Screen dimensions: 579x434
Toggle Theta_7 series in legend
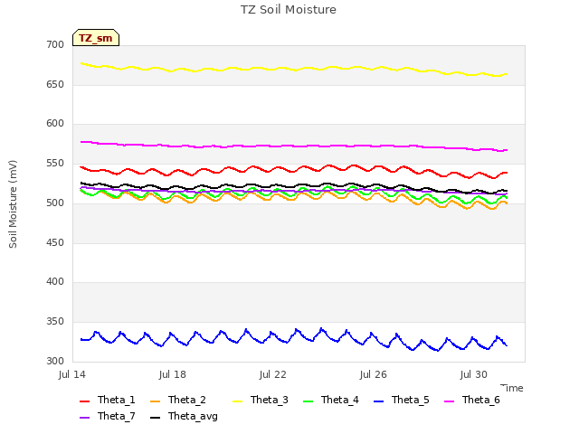[108, 416]
